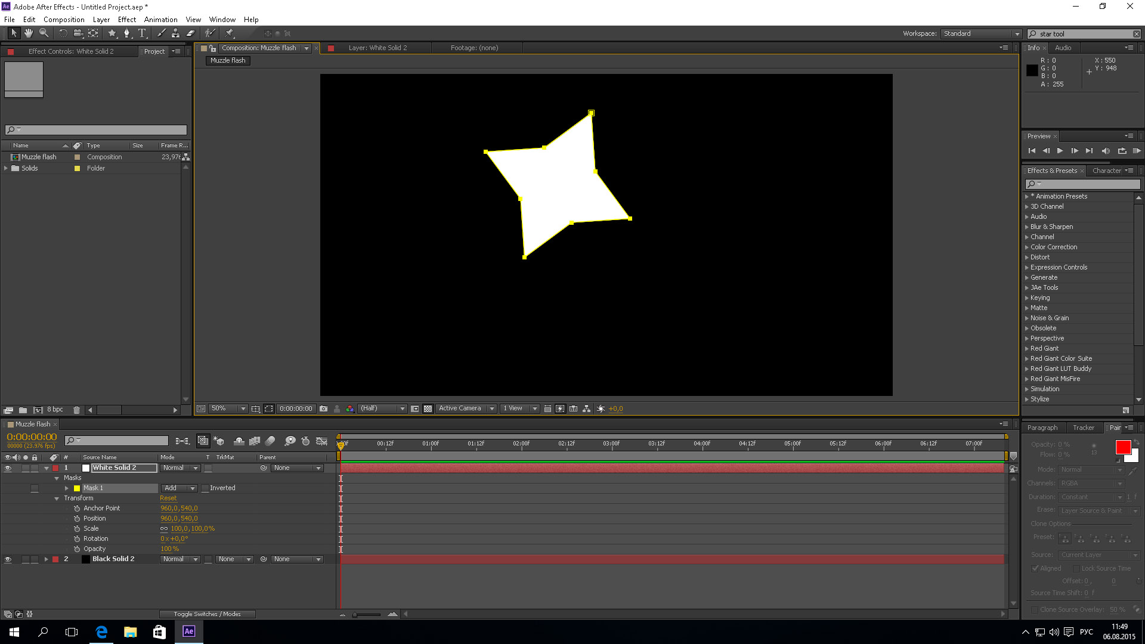Click the Rotation tool icon
Image resolution: width=1145 pixels, height=644 pixels.
[x=63, y=33]
